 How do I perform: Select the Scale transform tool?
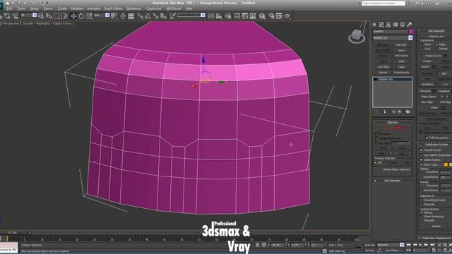pos(90,16)
